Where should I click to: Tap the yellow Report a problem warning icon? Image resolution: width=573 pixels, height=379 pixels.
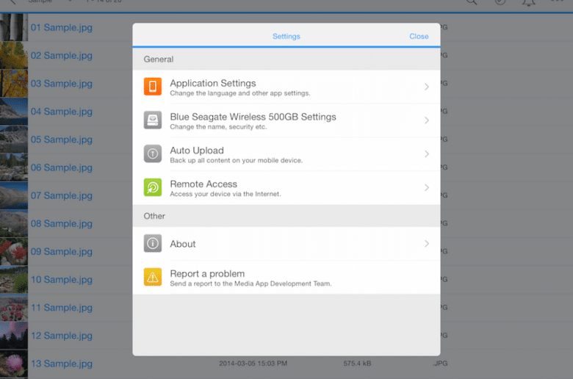tap(153, 277)
